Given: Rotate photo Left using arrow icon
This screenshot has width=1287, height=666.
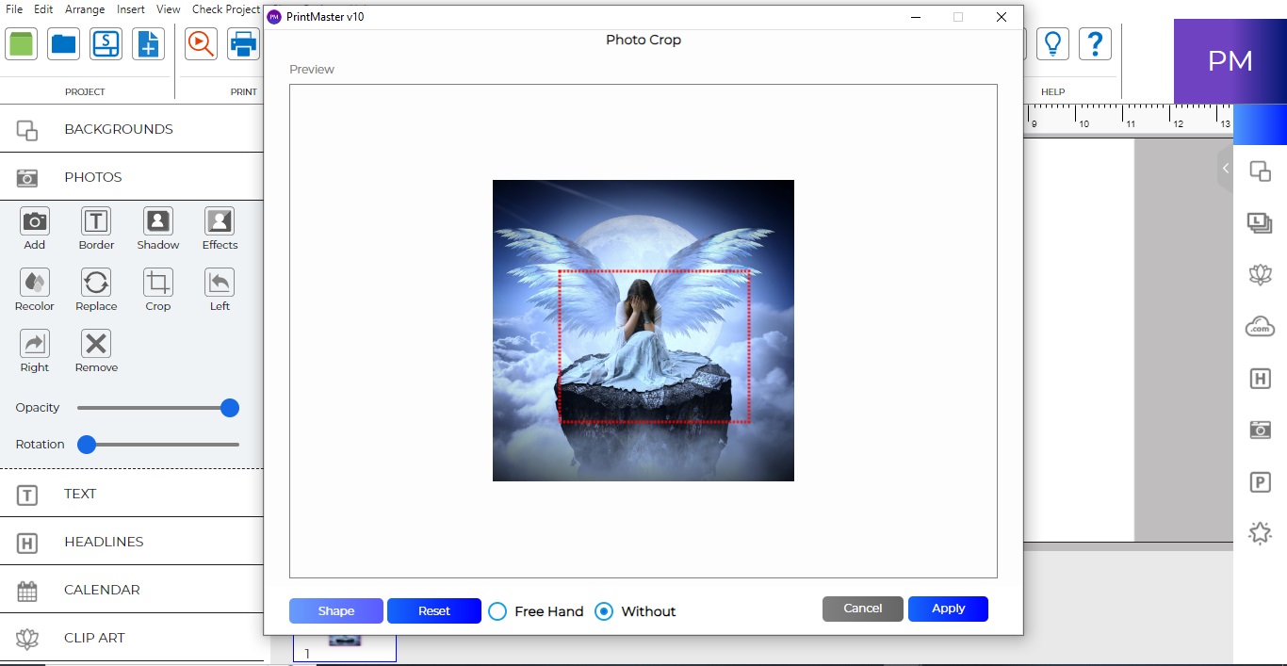Looking at the screenshot, I should pyautogui.click(x=220, y=283).
